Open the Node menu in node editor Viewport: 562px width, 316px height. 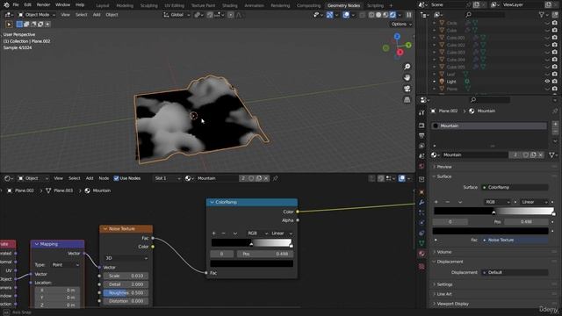[104, 178]
